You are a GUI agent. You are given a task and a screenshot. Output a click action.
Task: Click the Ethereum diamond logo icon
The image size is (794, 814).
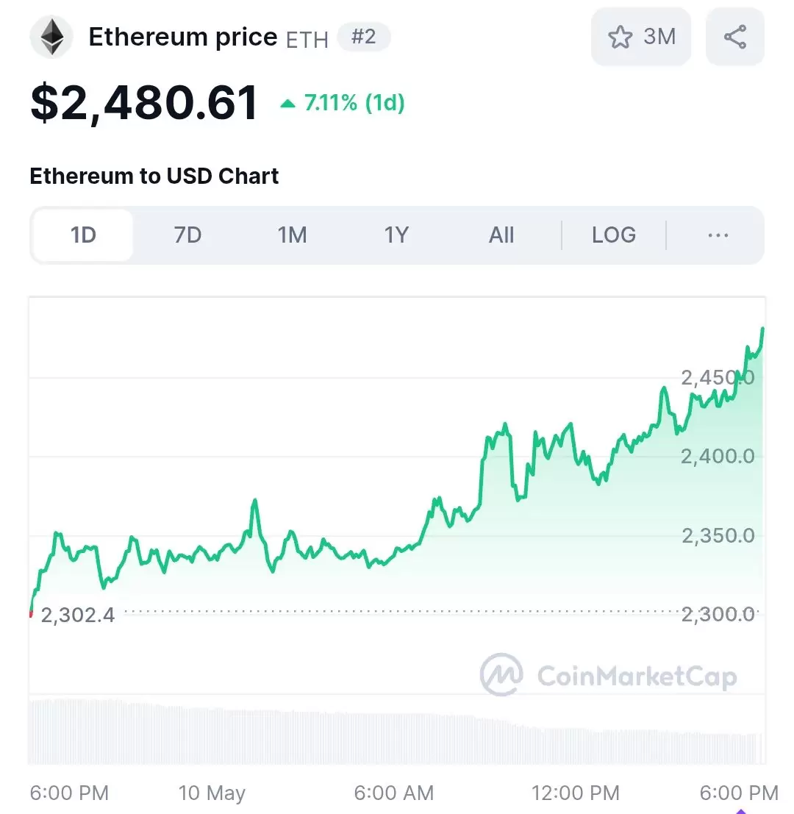(51, 37)
